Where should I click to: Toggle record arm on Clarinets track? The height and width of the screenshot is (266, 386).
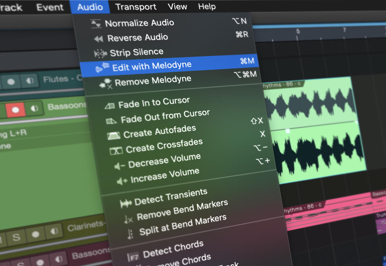point(36,234)
